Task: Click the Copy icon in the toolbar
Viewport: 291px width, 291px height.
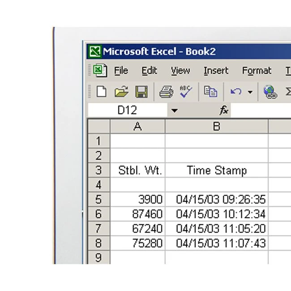Action: click(210, 92)
